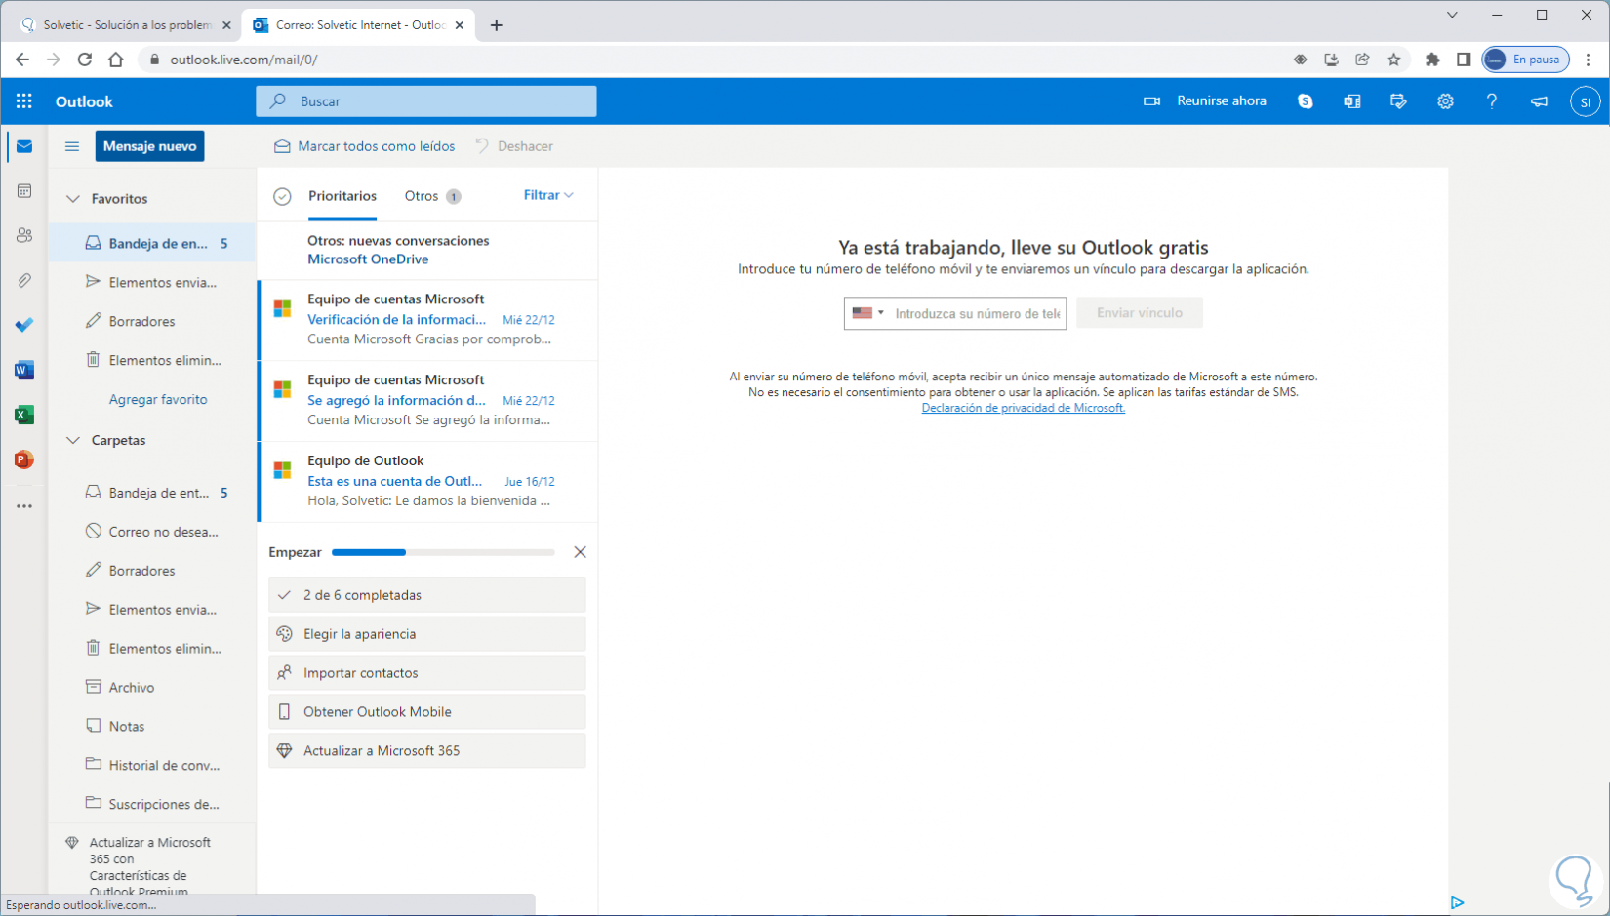
Task: Open Outlook settings gear
Action: tap(1445, 101)
